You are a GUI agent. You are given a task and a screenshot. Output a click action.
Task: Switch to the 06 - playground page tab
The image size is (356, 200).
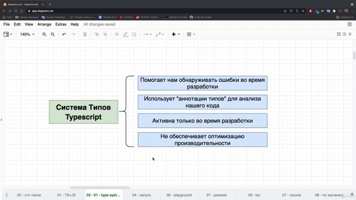179,195
